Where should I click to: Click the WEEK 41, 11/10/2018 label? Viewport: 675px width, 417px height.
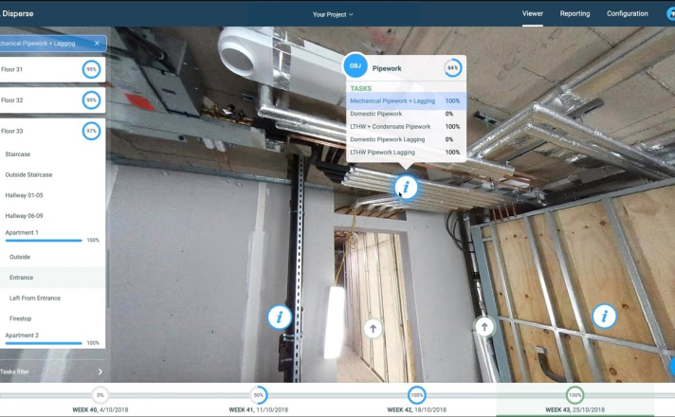258,409
